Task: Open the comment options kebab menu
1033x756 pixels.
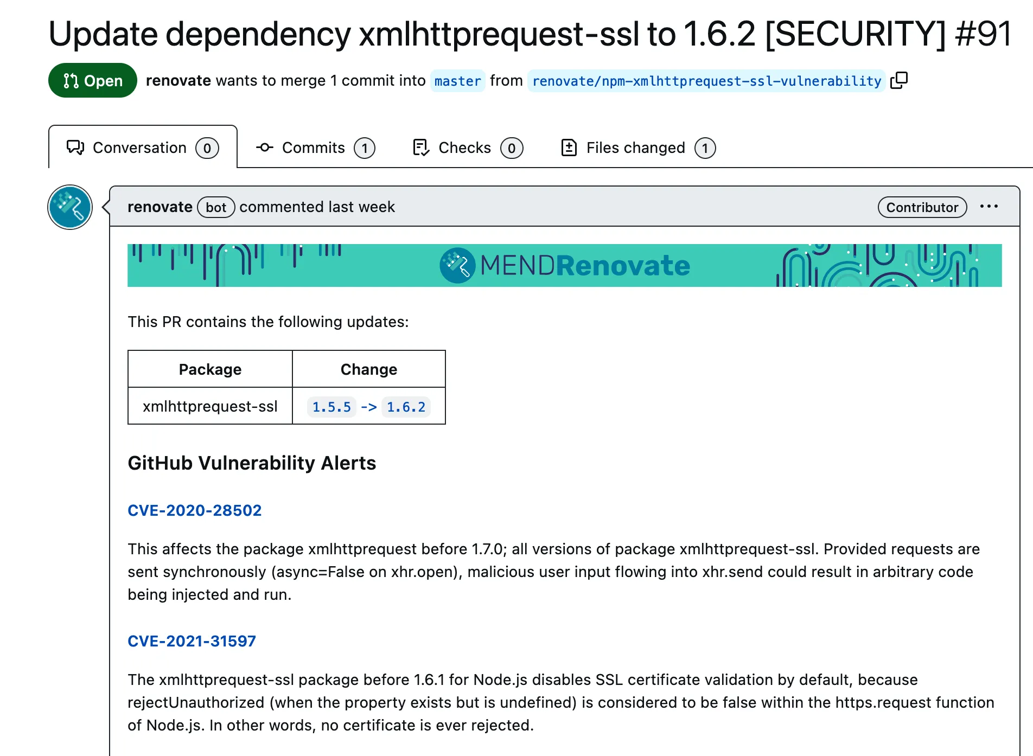Action: pos(990,206)
